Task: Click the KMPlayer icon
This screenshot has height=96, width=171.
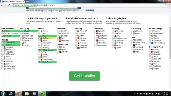Action: pos(41,38)
